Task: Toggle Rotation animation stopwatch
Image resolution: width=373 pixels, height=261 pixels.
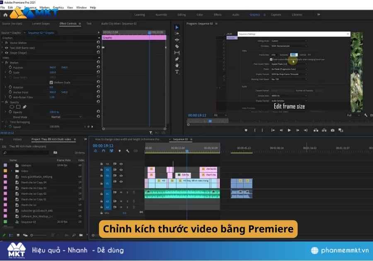Action: [10, 87]
